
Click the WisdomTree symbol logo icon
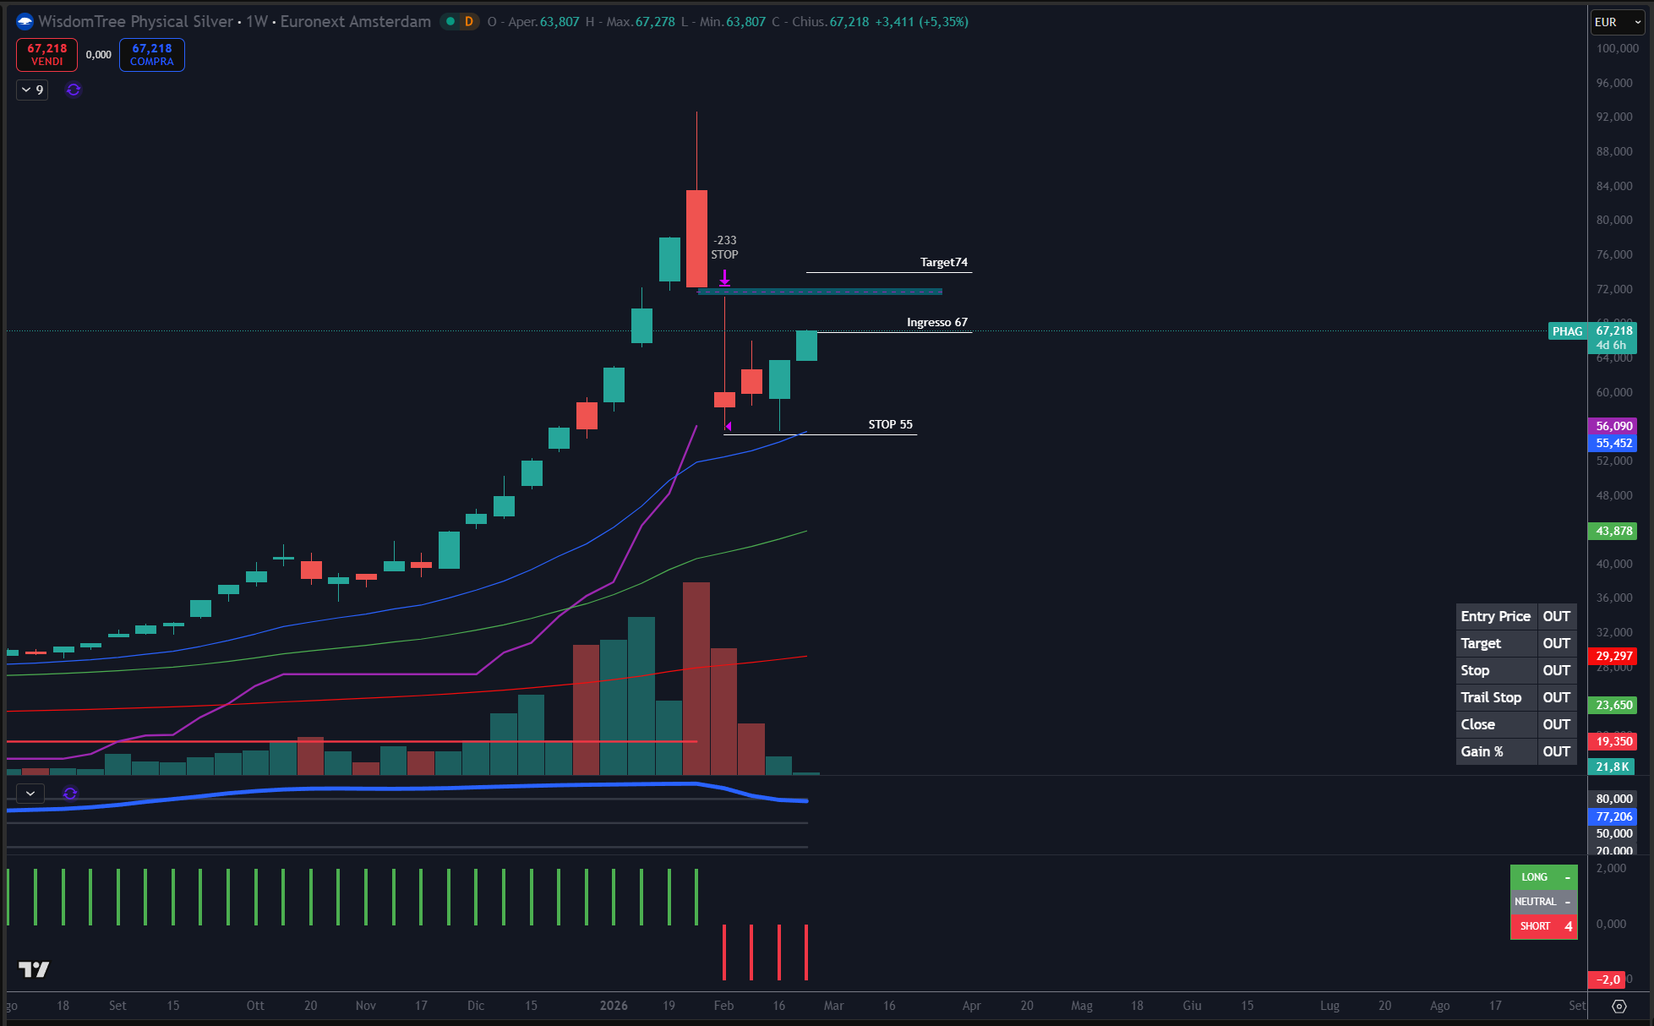point(25,22)
